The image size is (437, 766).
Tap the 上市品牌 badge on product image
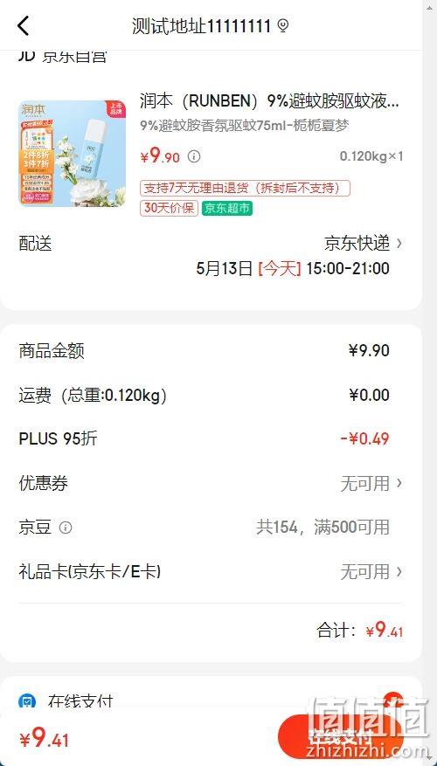[115, 108]
